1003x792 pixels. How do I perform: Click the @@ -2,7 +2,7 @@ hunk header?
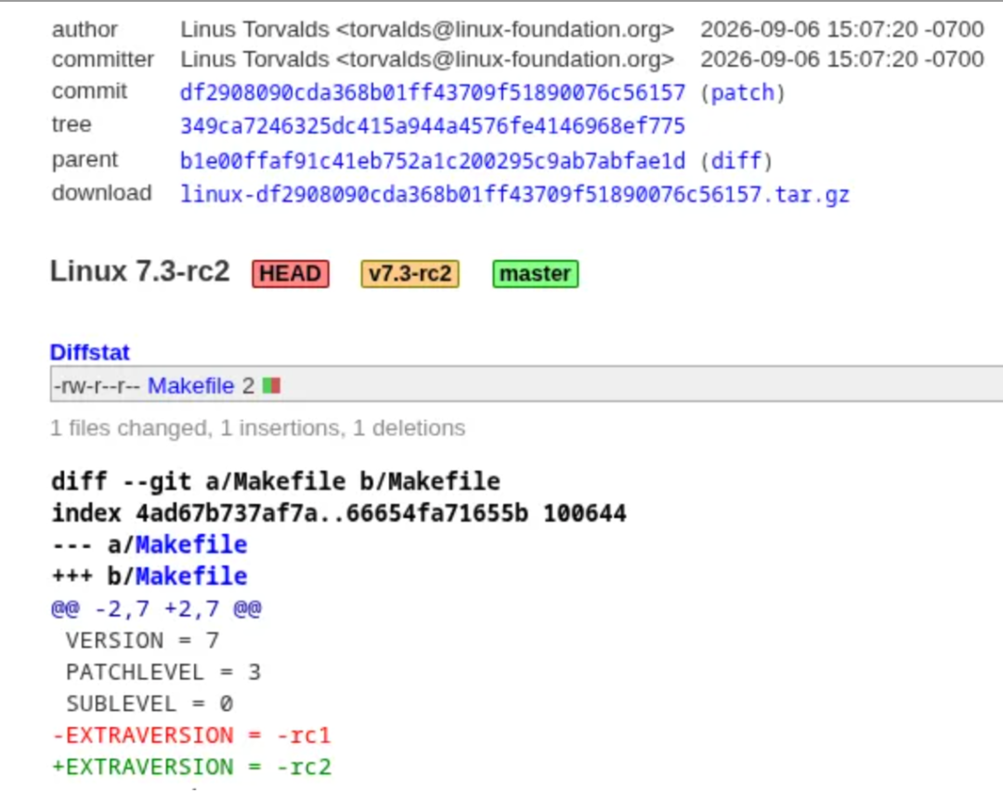pyautogui.click(x=156, y=608)
